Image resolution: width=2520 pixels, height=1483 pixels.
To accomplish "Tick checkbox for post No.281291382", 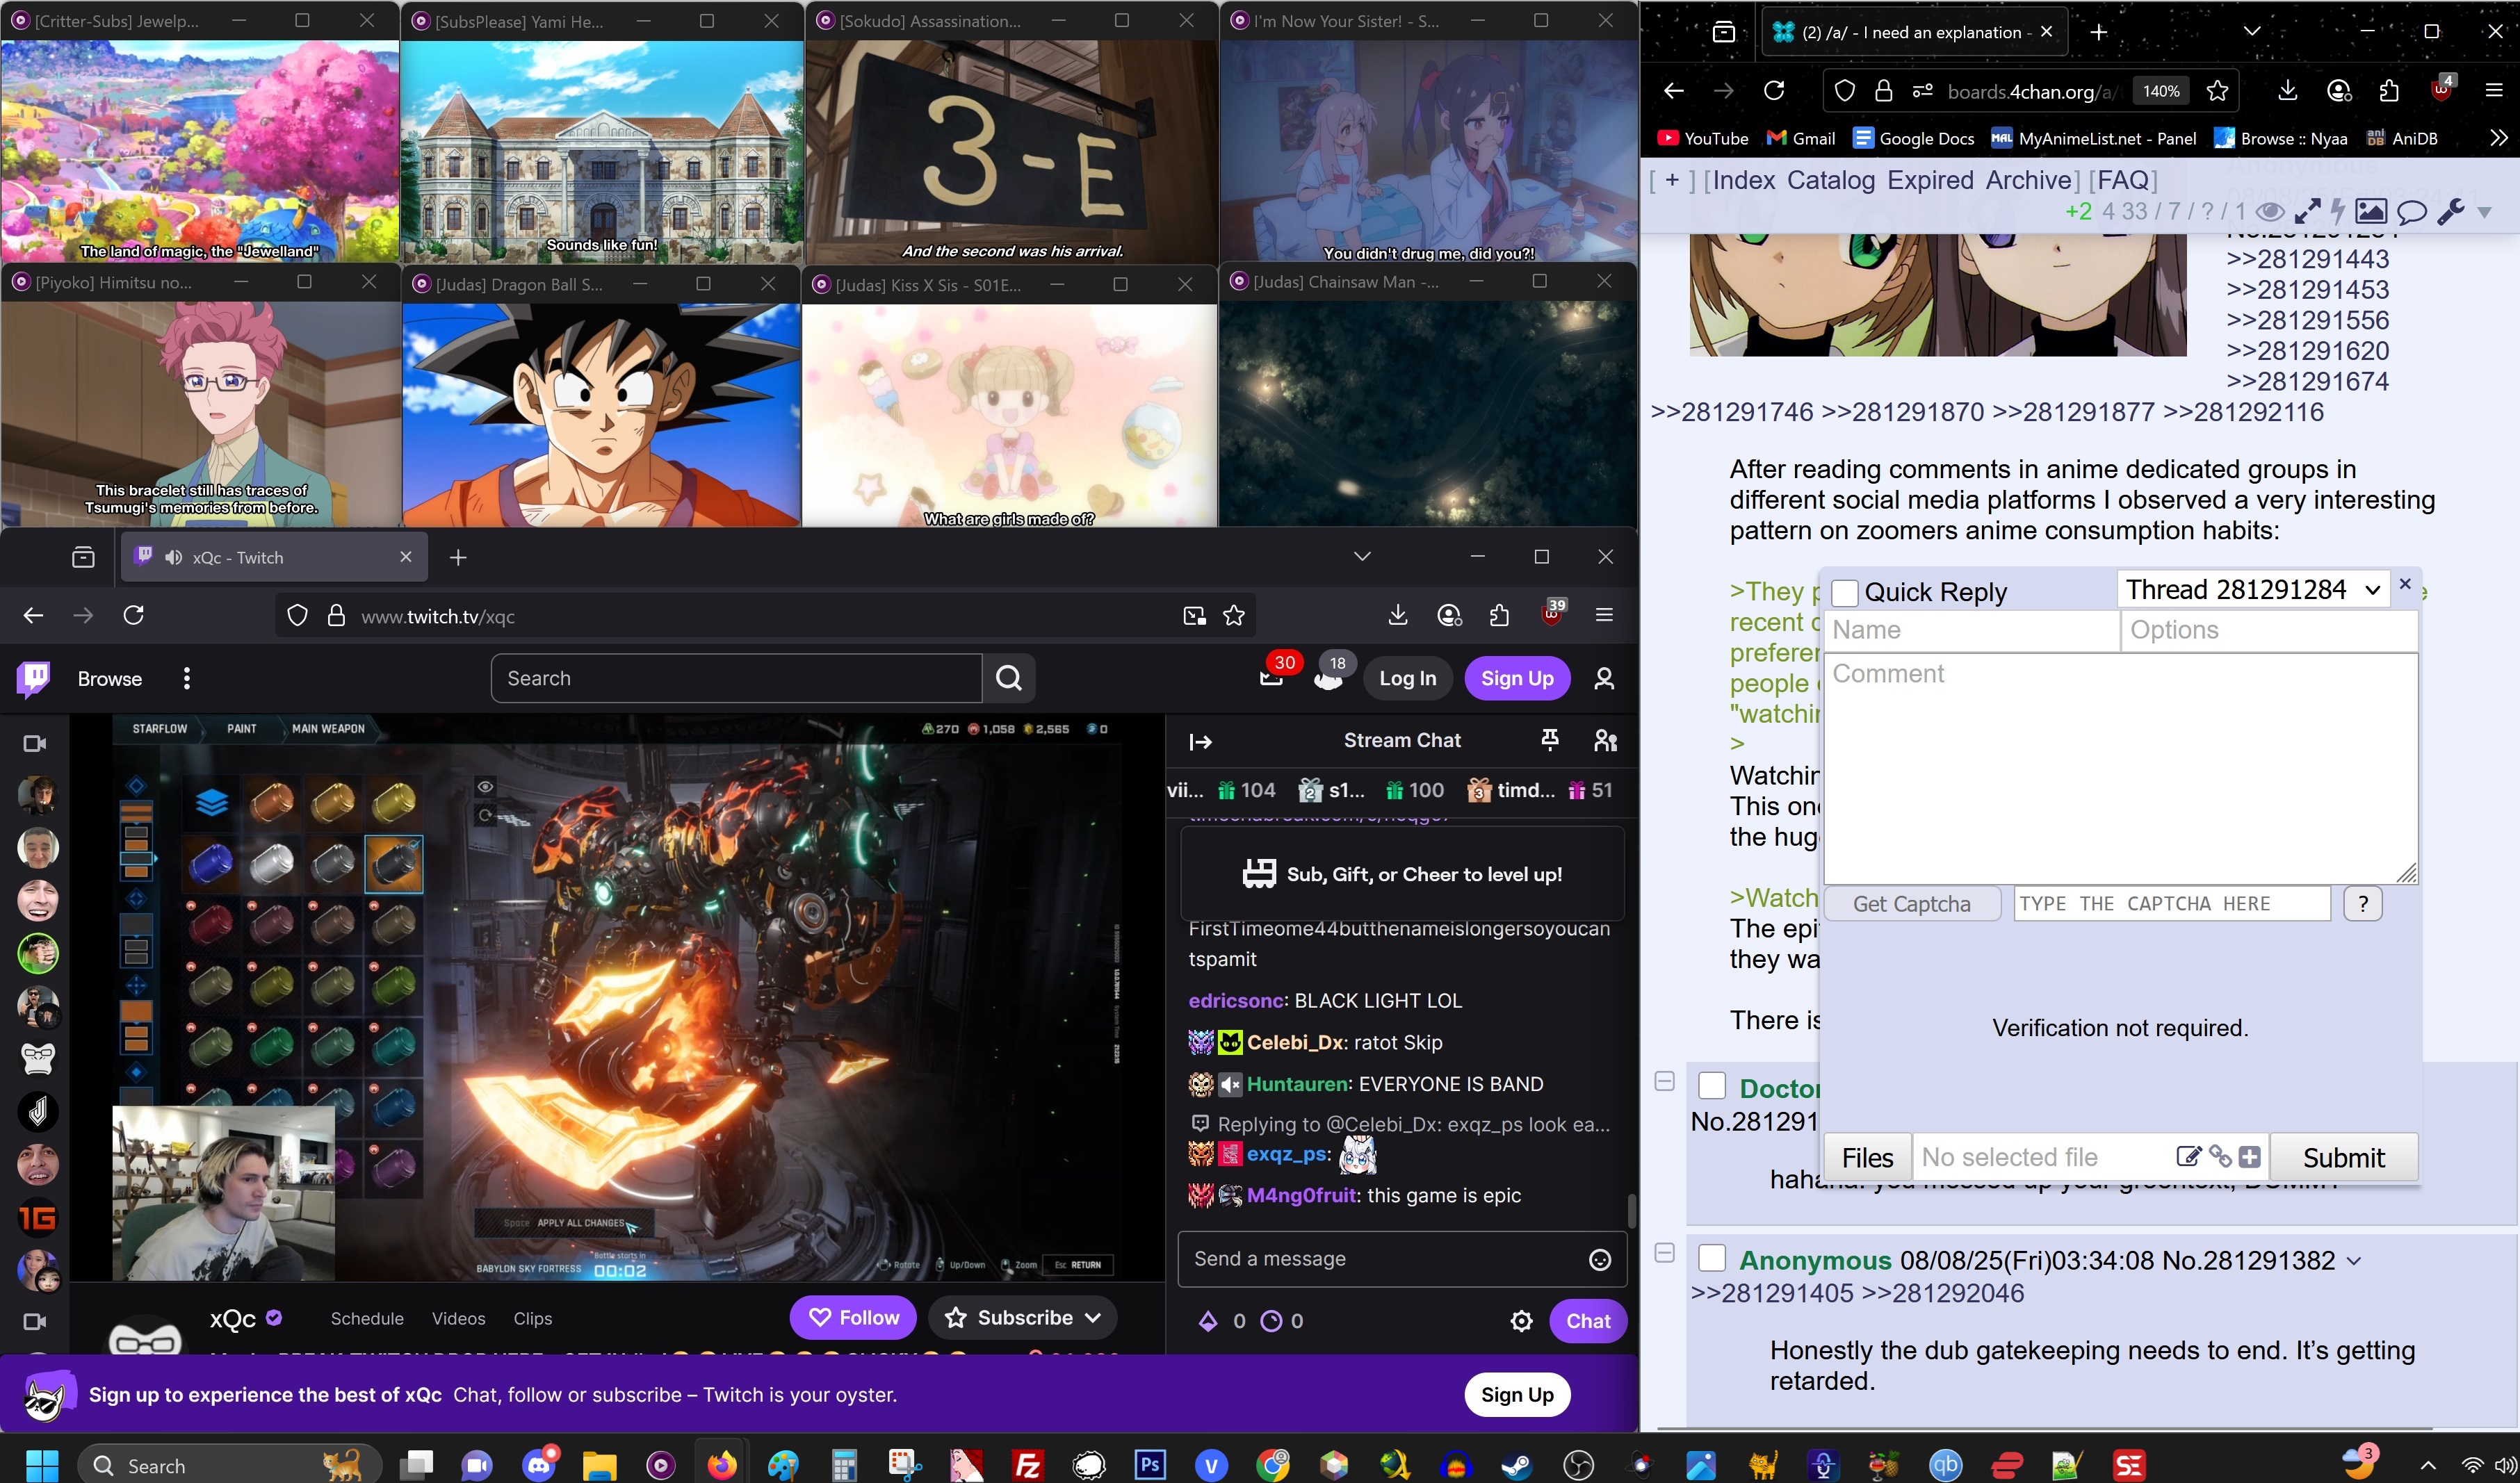I will point(1712,1258).
